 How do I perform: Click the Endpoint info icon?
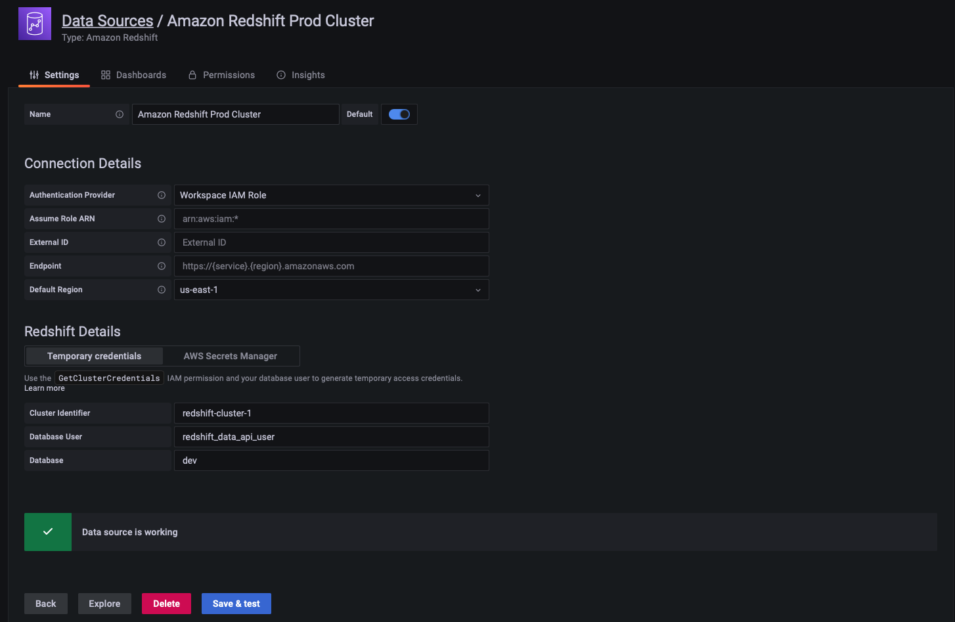click(x=162, y=266)
